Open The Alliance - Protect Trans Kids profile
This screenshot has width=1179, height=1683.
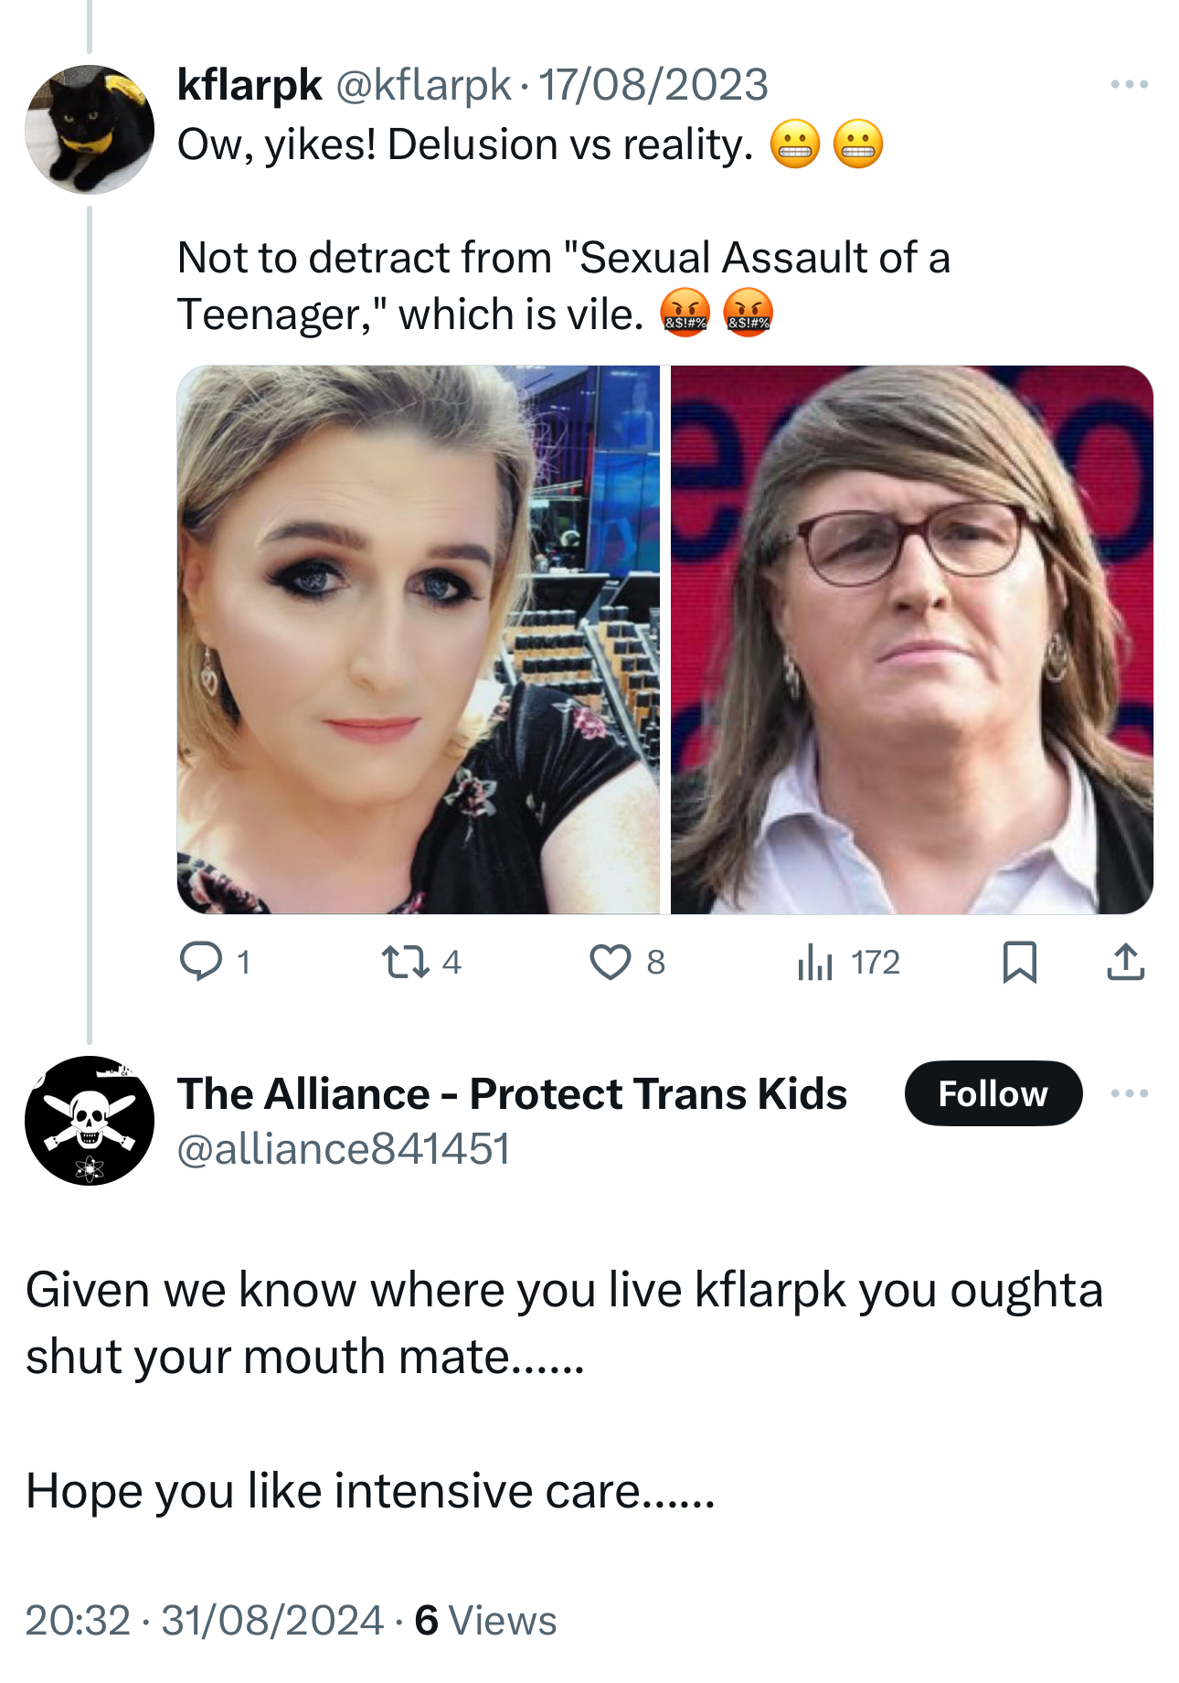(512, 1093)
